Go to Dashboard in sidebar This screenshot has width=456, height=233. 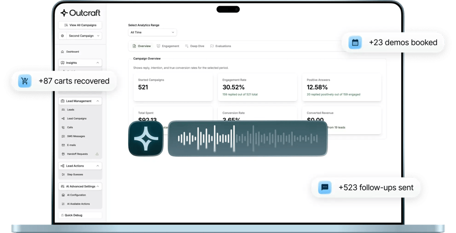pos(72,52)
